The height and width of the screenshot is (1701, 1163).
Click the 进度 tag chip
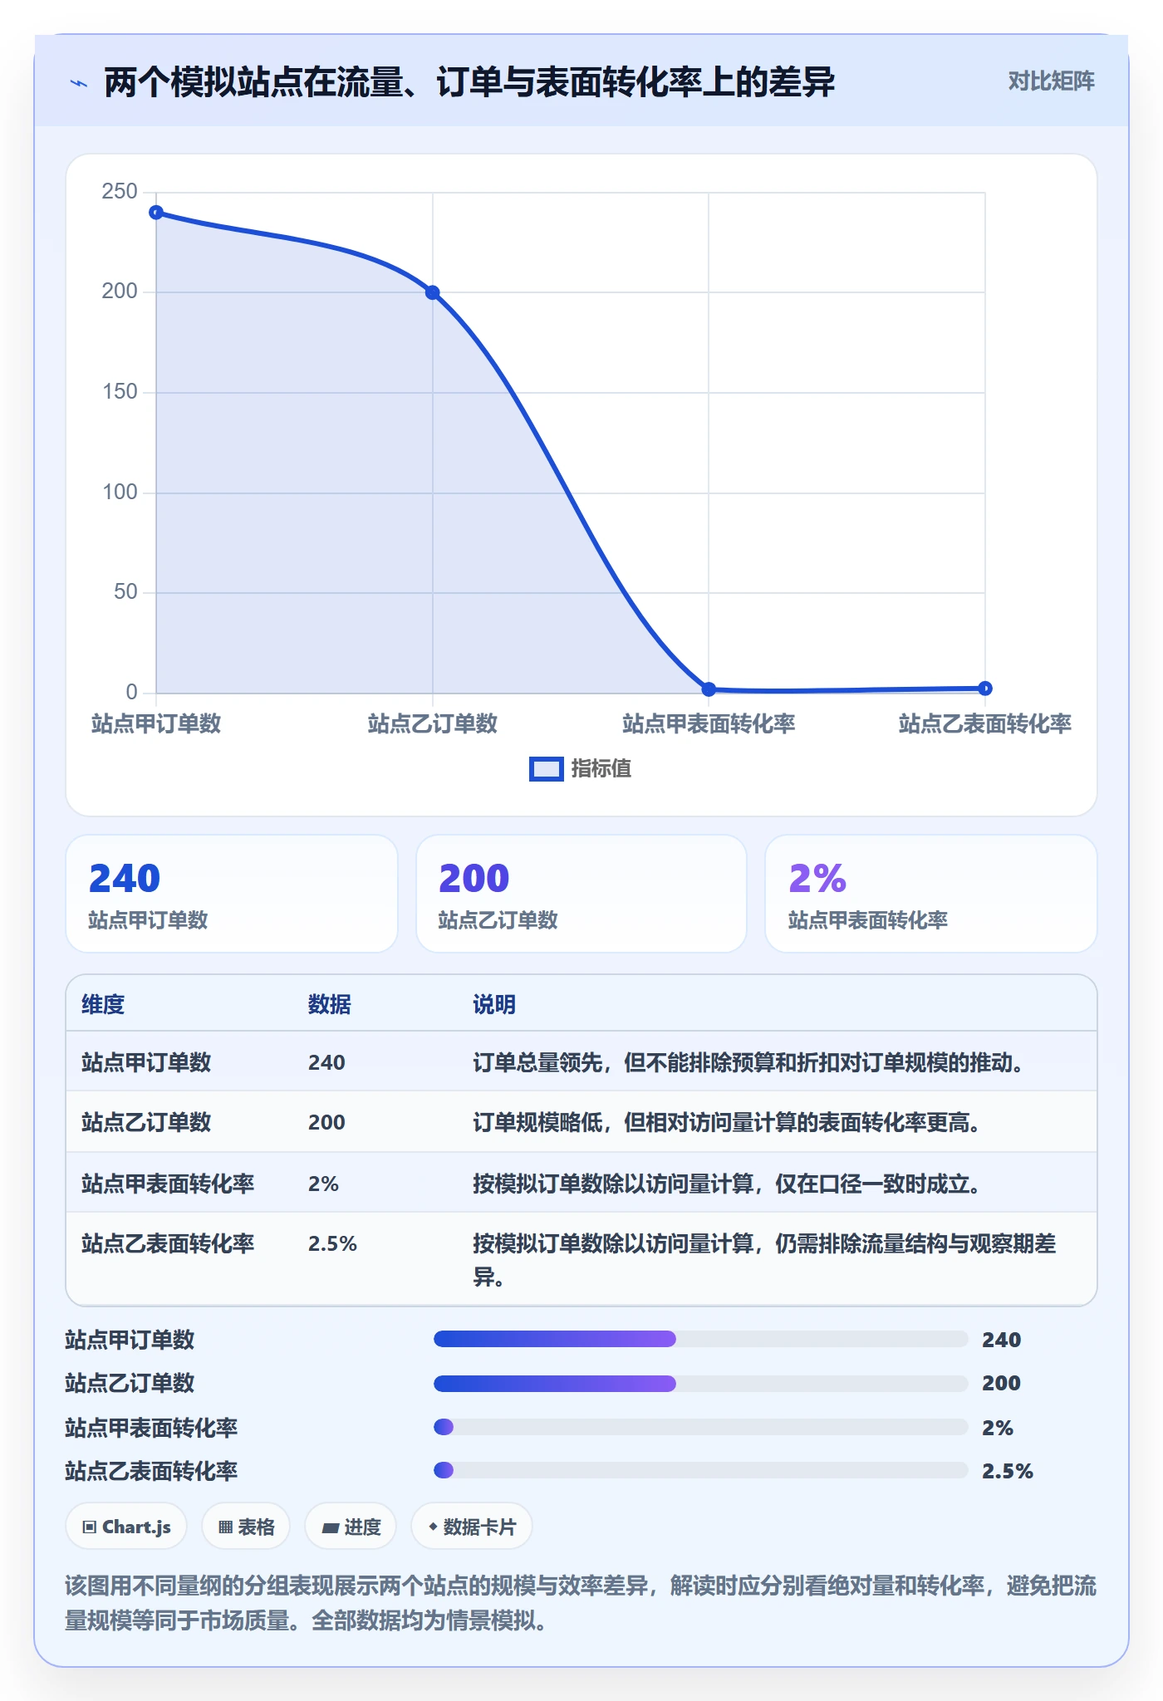pyautogui.click(x=351, y=1527)
